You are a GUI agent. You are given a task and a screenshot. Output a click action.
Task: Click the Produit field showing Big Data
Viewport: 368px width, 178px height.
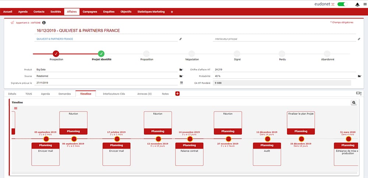tap(106, 70)
